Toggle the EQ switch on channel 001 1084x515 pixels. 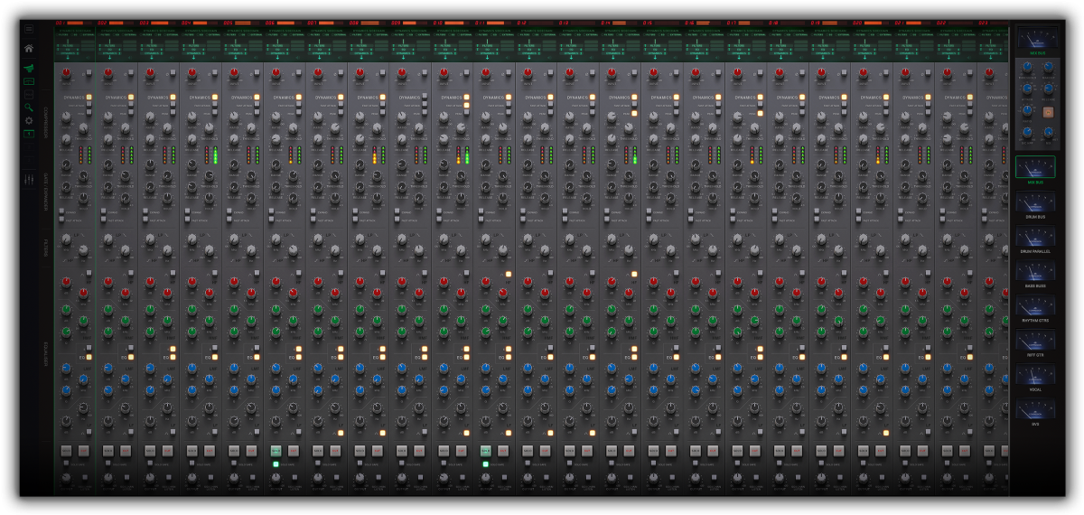(89, 357)
